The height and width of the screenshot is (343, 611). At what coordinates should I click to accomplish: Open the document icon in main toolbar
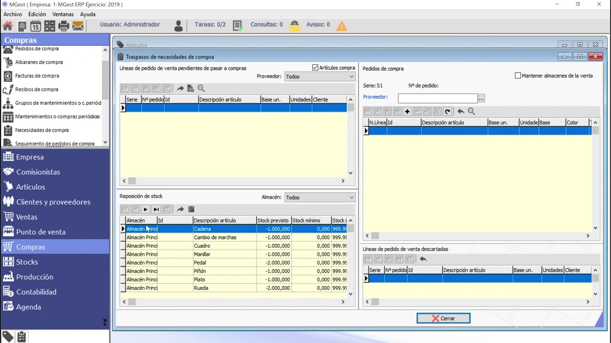coord(22,26)
